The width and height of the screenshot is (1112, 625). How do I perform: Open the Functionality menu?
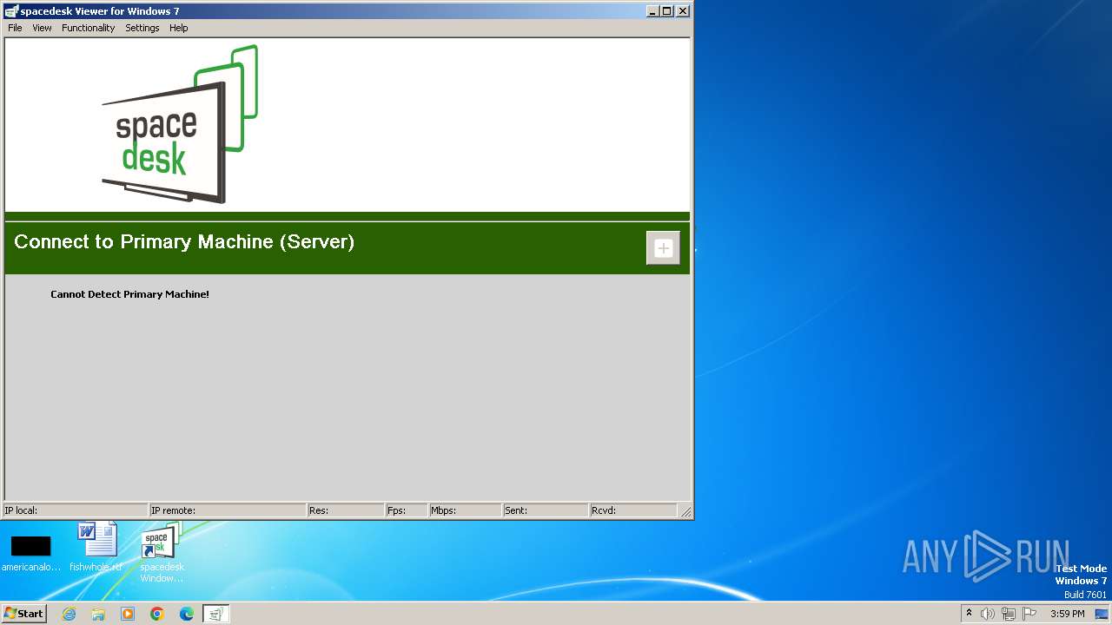88,28
